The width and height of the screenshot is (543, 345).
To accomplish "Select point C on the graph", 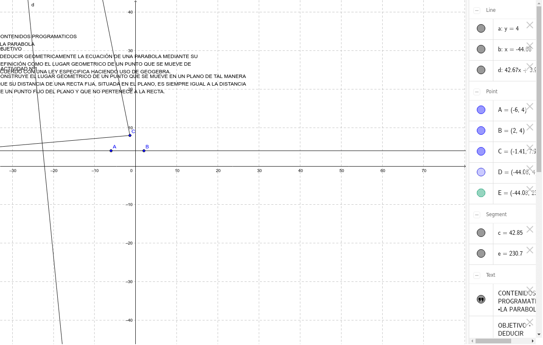I will 130,135.
